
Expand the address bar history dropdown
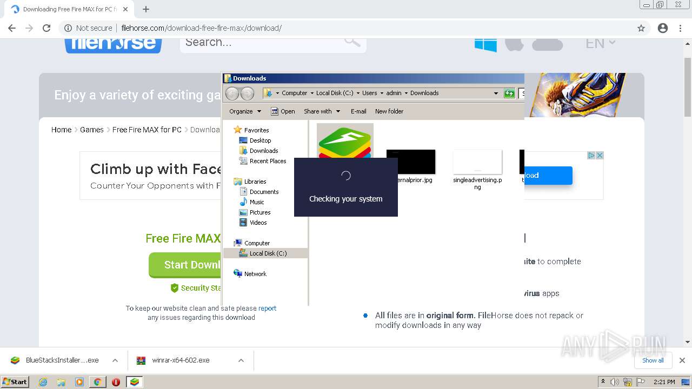[496, 93]
